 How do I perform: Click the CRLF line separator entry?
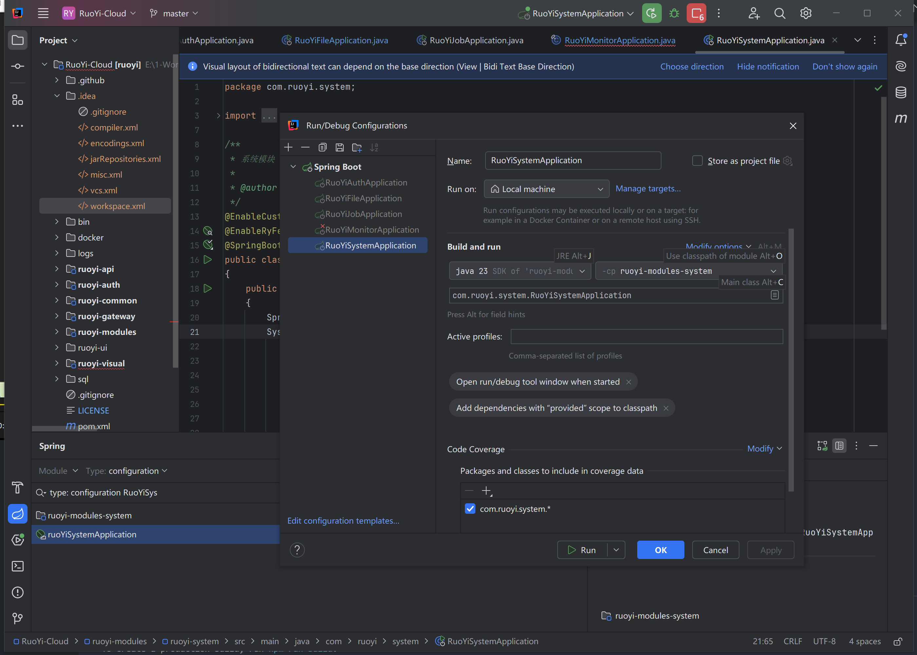click(793, 641)
